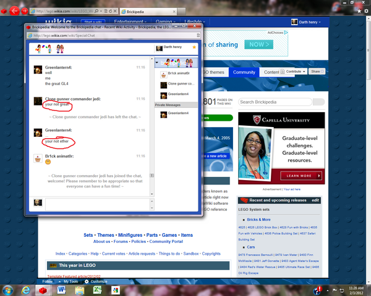Open File Explorer folder on taskbar
This screenshot has height=296, width=371.
80,290
